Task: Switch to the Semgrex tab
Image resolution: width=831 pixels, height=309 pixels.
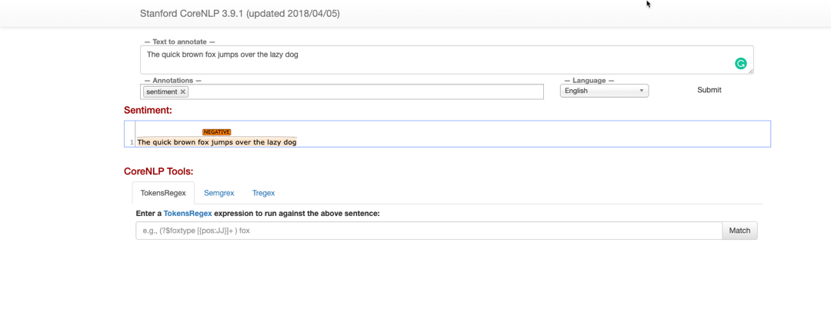Action: pos(219,193)
